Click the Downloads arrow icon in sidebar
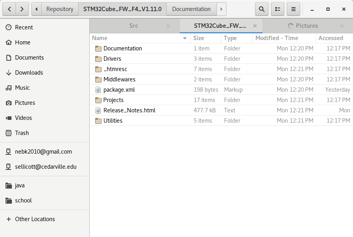353x237 pixels. pos(9,73)
